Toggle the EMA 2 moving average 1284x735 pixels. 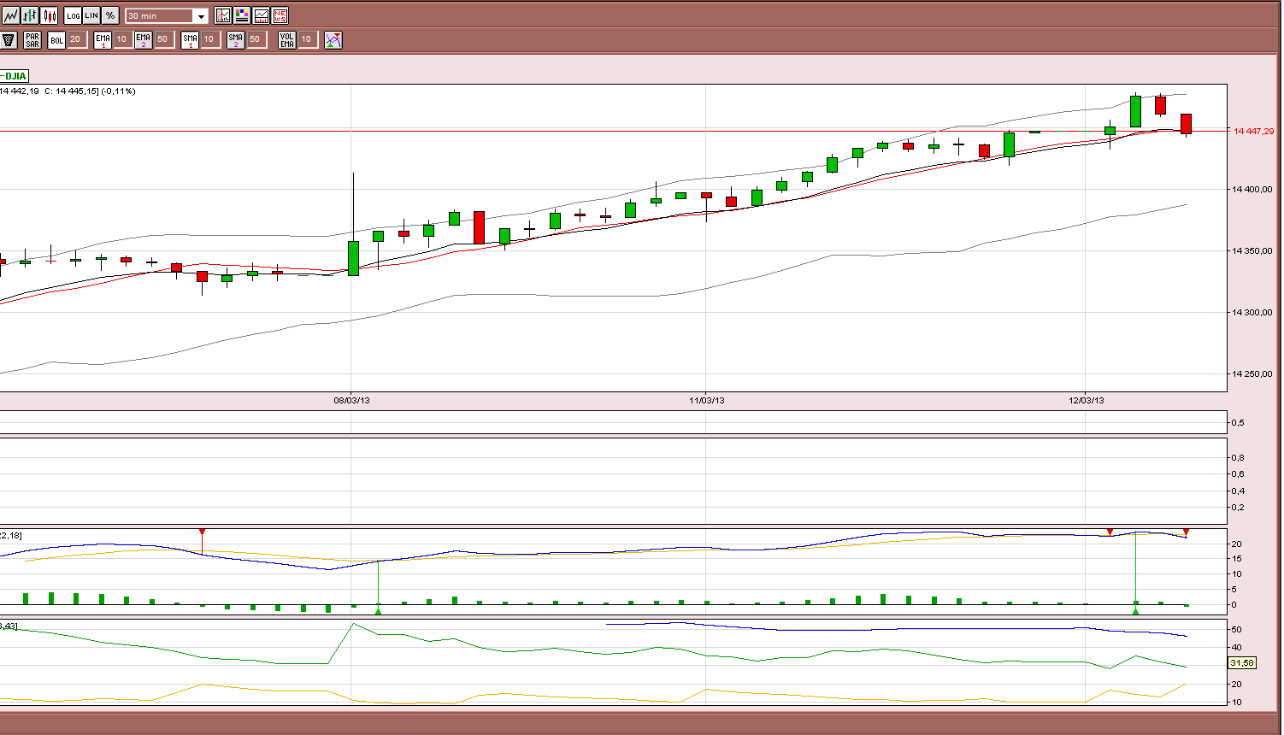point(143,39)
